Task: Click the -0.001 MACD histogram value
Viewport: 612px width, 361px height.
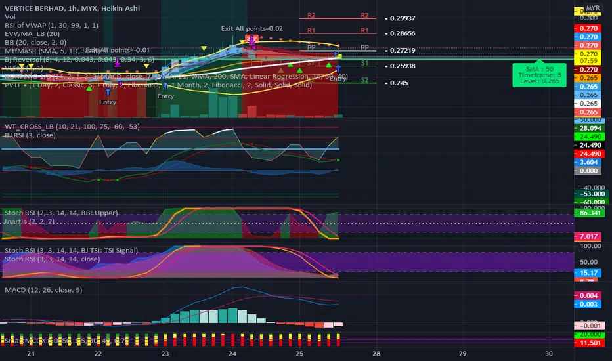Action: [590, 326]
